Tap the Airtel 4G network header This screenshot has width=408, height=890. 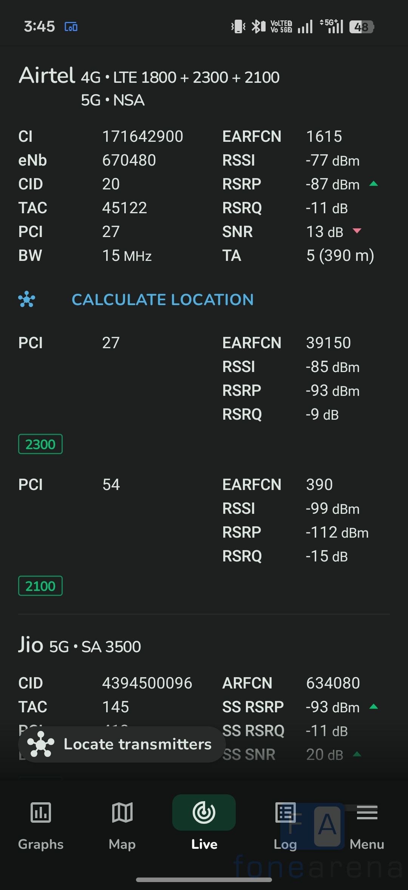(149, 76)
